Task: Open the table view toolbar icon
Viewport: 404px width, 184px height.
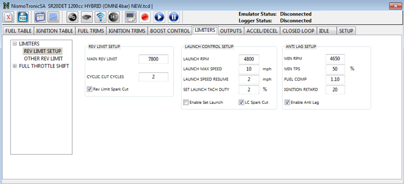Action: [x=40, y=17]
